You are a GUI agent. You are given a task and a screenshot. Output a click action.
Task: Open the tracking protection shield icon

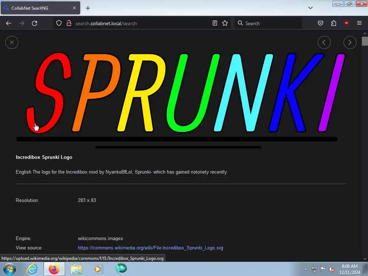click(59, 23)
